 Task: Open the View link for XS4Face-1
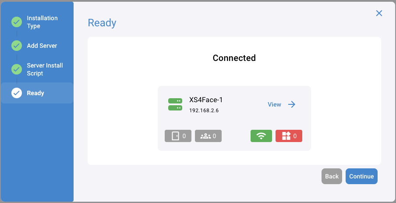coord(274,104)
